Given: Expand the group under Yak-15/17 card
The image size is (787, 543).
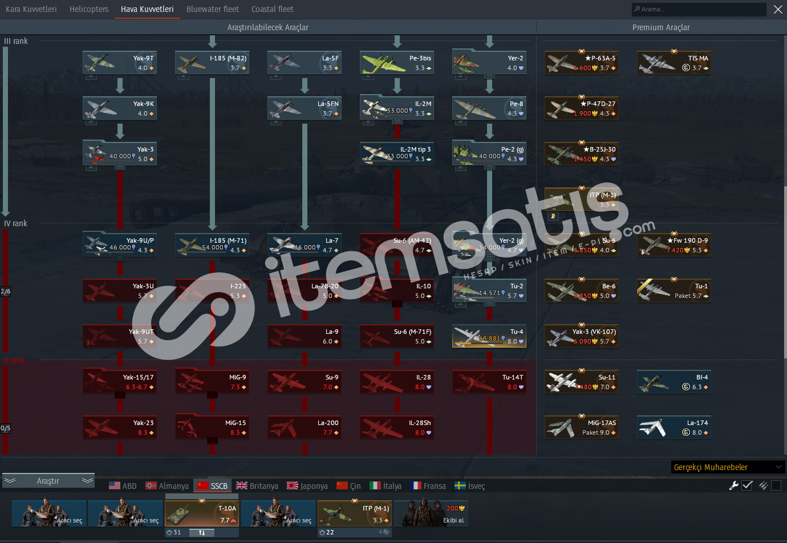Looking at the screenshot, I should click(120, 395).
